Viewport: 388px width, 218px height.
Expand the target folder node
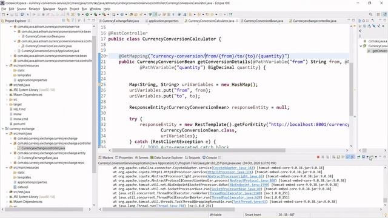tap(7, 104)
